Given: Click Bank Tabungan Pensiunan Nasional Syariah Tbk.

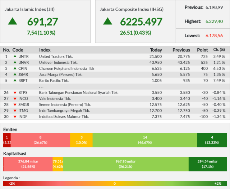Looking at the screenshot, I should (79, 92).
